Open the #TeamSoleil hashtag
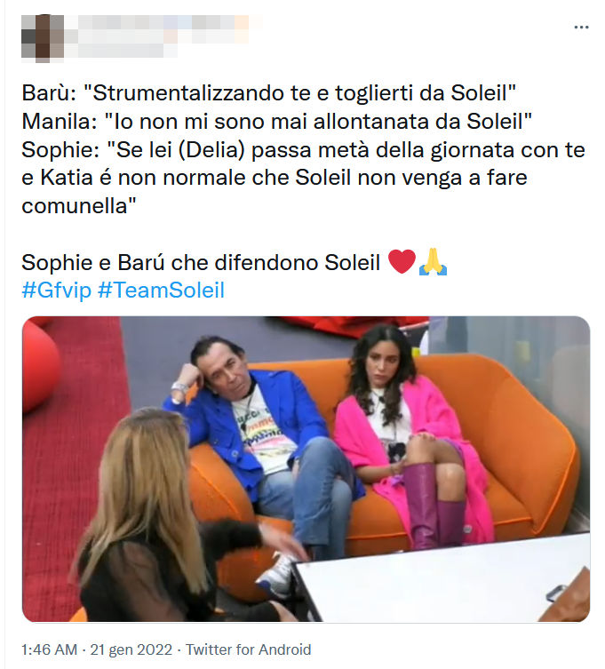This screenshot has height=669, width=605. coord(161,291)
